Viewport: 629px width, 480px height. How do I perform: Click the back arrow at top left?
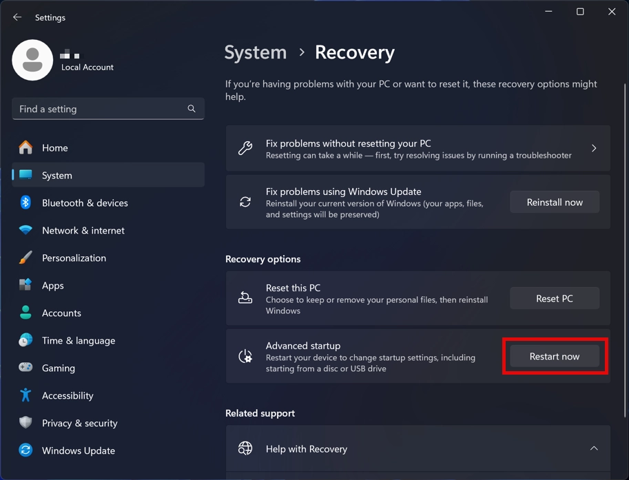17,17
